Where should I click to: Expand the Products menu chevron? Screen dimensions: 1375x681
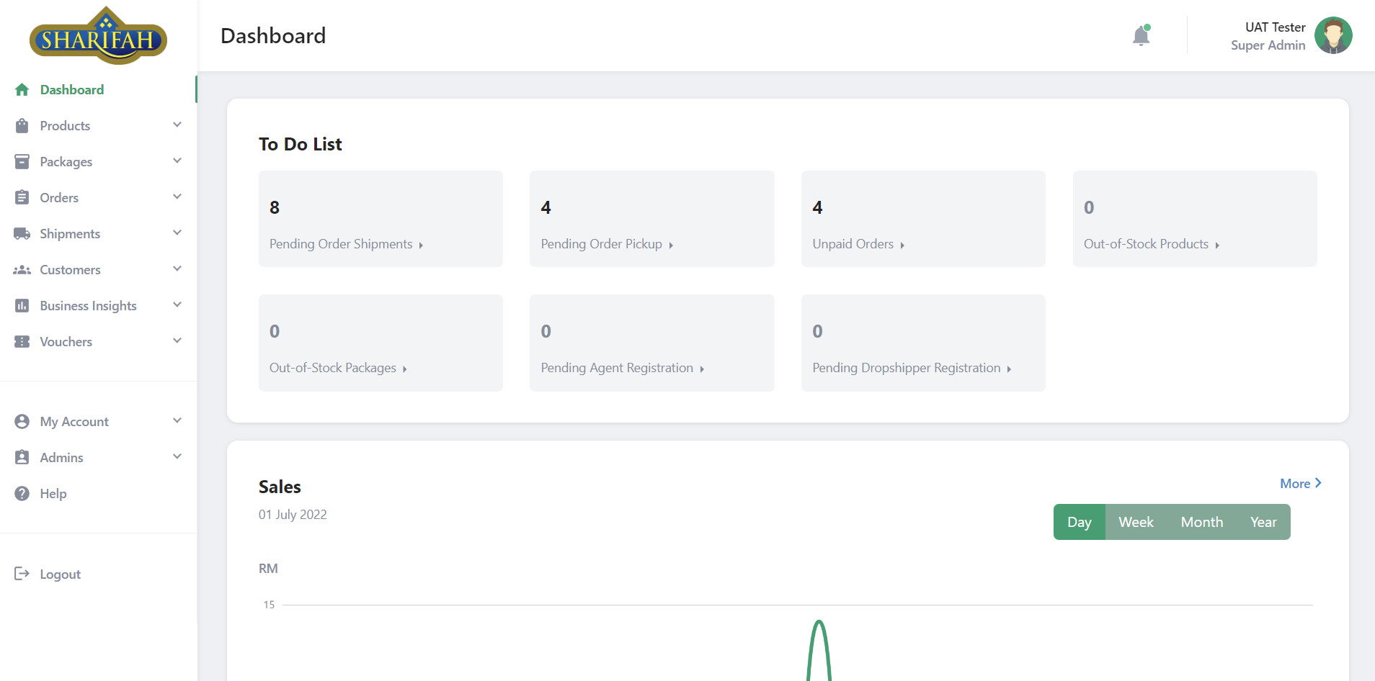pyautogui.click(x=177, y=125)
